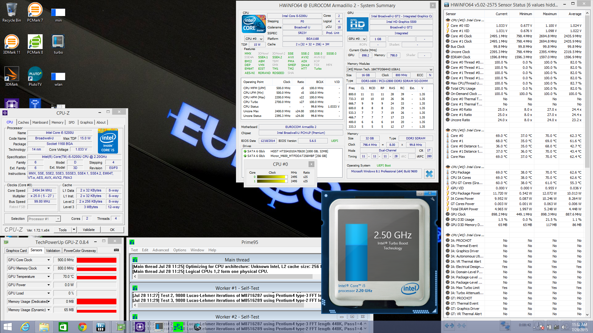Switch to the Caches tab in CPU-Z
The image size is (593, 333).
pos(23,122)
